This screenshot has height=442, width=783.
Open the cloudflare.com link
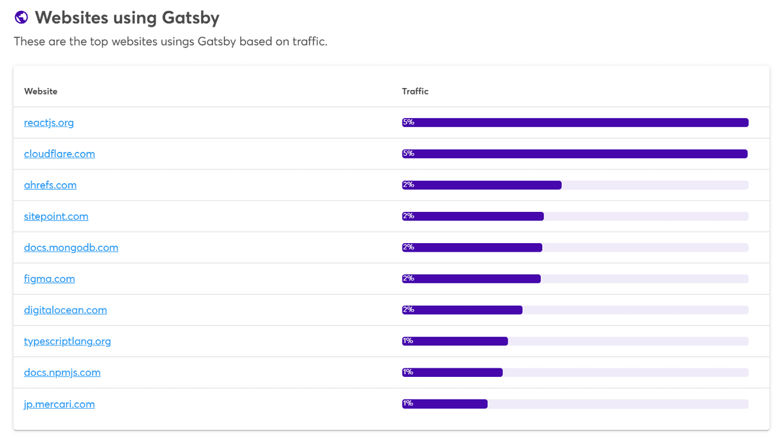59,153
